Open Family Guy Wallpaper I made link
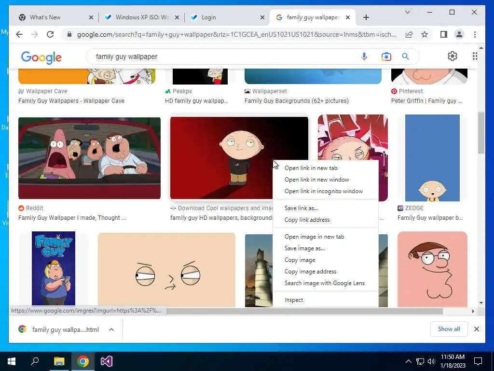The image size is (494, 371). 72,218
